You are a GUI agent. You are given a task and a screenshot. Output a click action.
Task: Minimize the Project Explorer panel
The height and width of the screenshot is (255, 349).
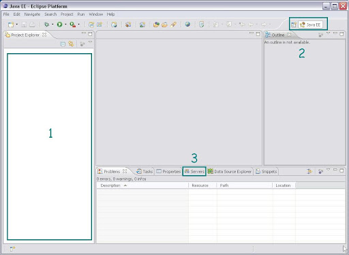pyautogui.click(x=84, y=33)
